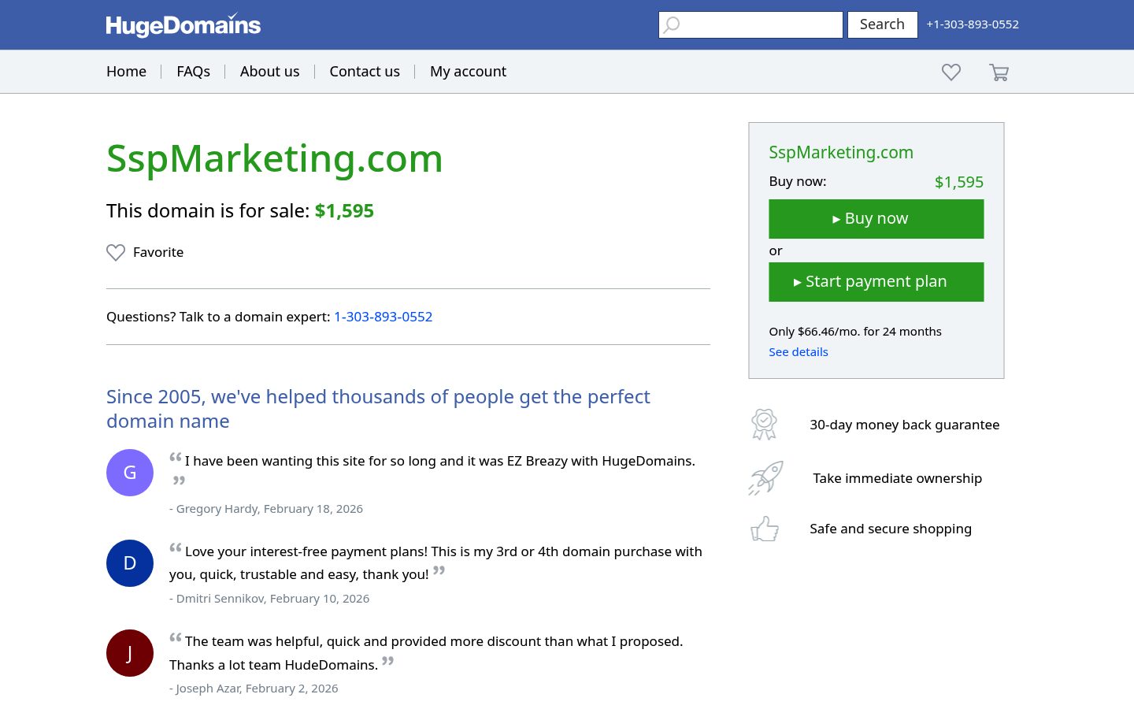Click Joseph Azar, February 2, 2026 attribution
Screen dimensions: 1134x709
click(x=254, y=689)
